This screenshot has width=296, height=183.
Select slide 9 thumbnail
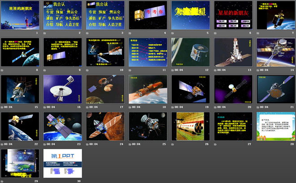click(x=63, y=52)
